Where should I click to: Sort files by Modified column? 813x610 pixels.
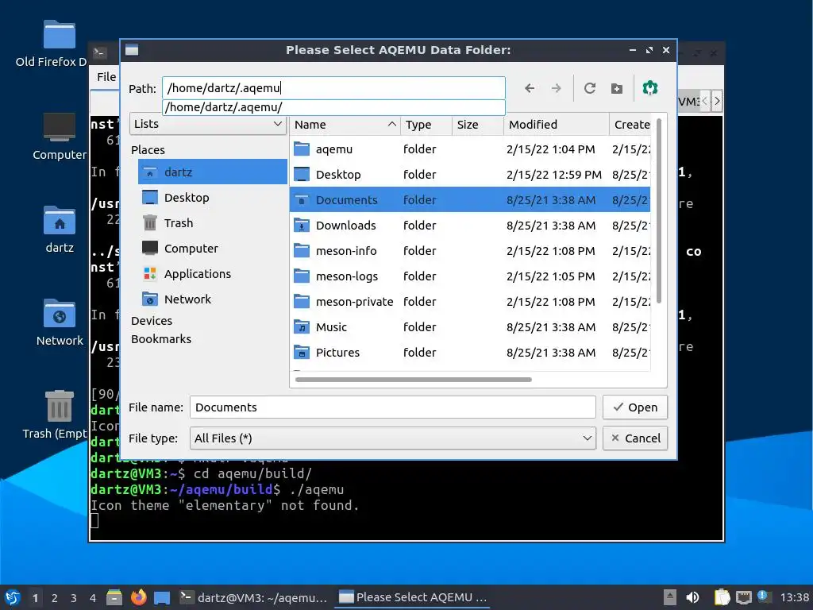[556, 125]
